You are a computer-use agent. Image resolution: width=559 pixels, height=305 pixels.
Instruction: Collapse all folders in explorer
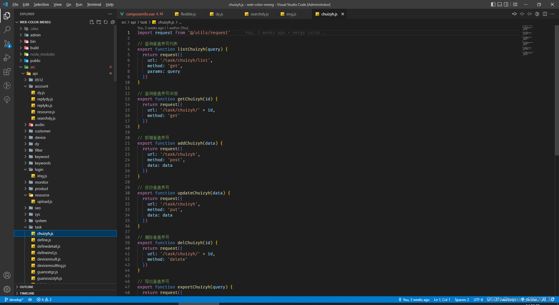tap(113, 22)
